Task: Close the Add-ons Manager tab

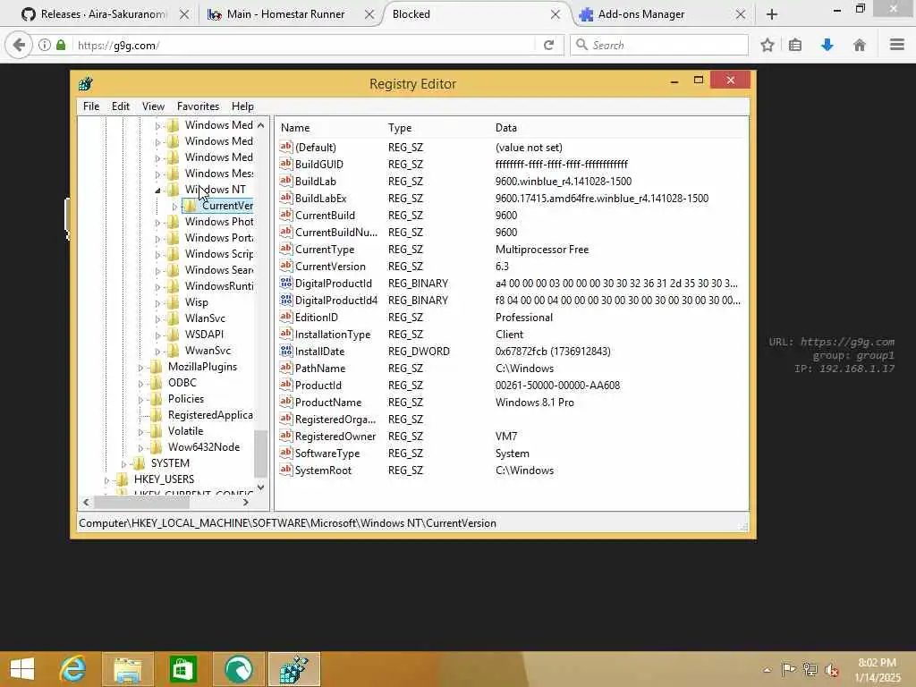Action: (740, 14)
